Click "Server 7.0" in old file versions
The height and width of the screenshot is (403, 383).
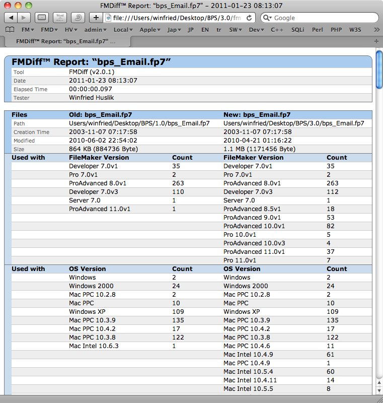(85, 200)
